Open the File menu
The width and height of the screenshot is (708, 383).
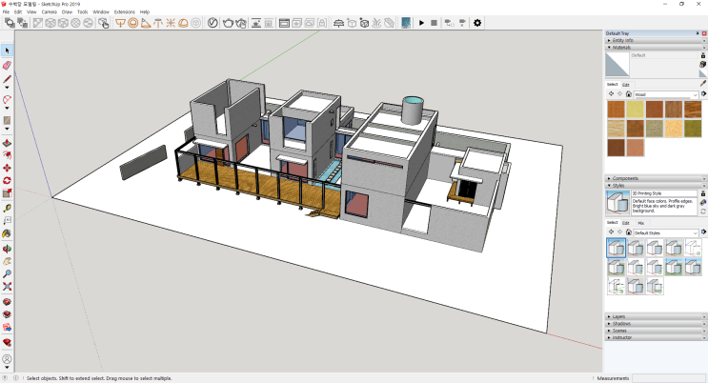coord(6,11)
